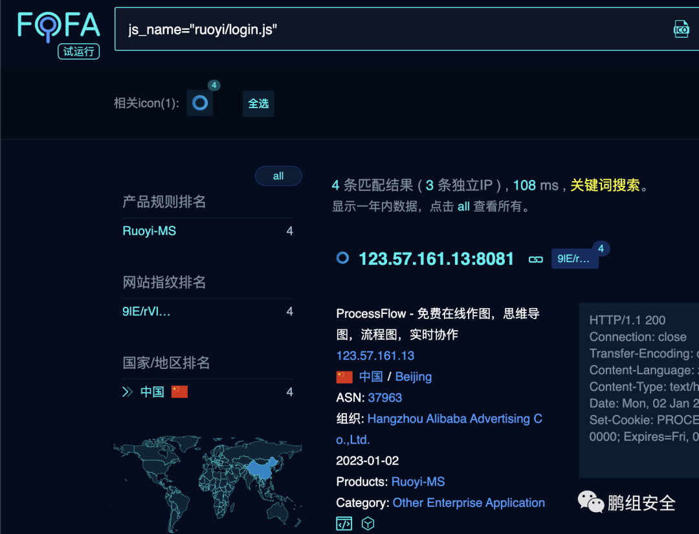Click the date 2023-01-02
The image size is (699, 534).
point(368,461)
